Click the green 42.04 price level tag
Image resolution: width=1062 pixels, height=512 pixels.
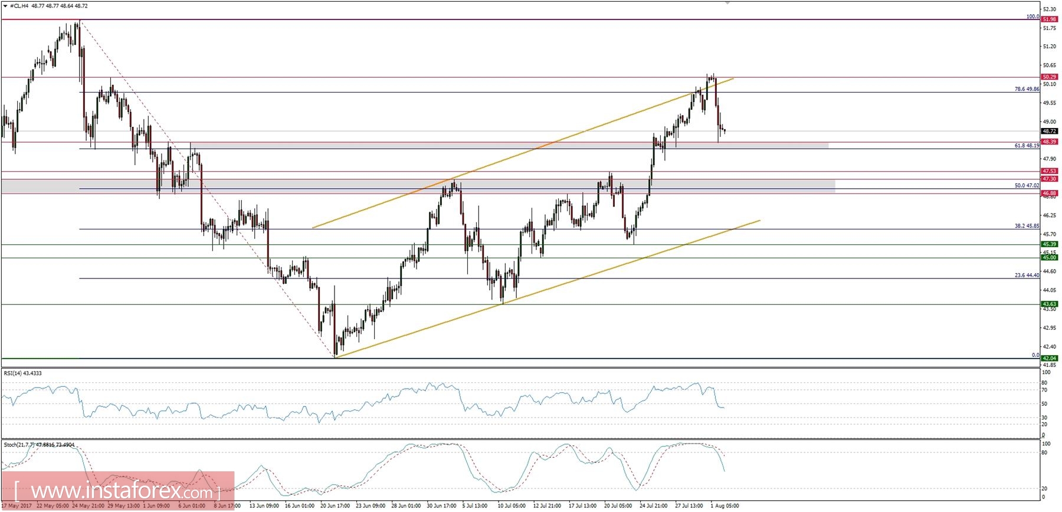pyautogui.click(x=1050, y=358)
